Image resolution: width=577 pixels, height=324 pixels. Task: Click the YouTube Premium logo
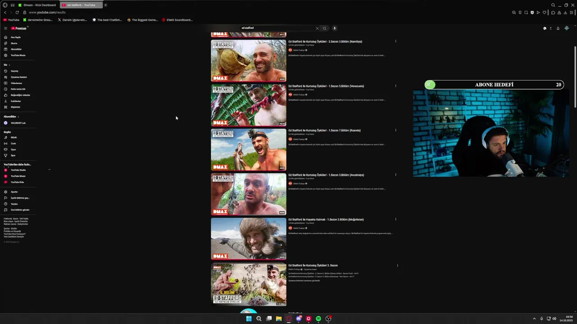click(x=19, y=28)
